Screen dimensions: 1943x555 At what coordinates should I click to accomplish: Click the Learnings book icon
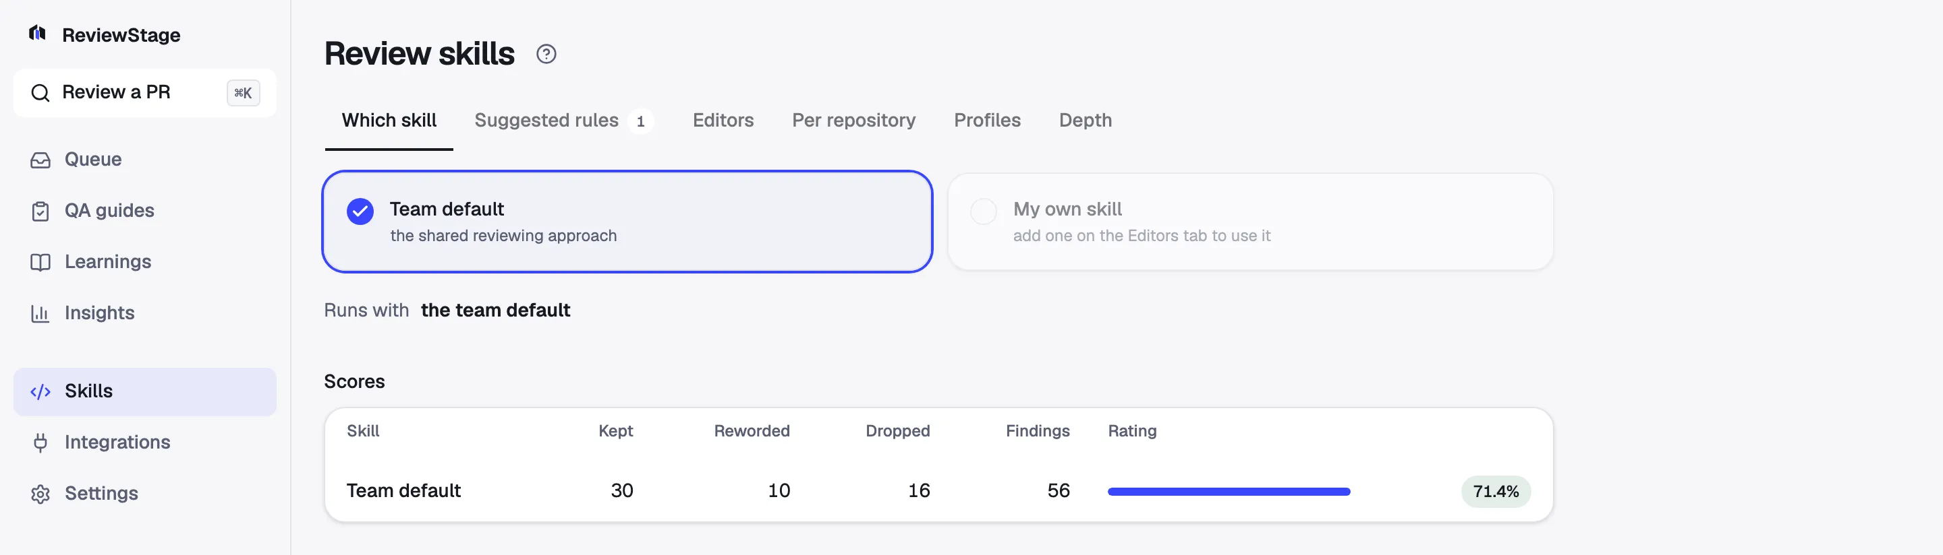pyautogui.click(x=40, y=262)
